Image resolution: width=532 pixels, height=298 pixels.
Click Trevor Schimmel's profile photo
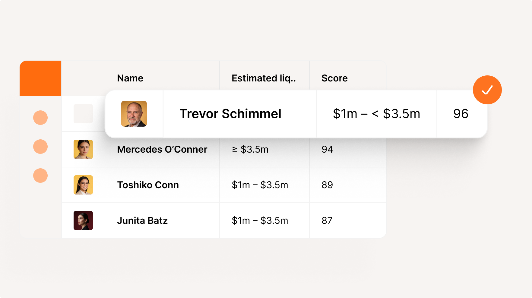click(134, 114)
